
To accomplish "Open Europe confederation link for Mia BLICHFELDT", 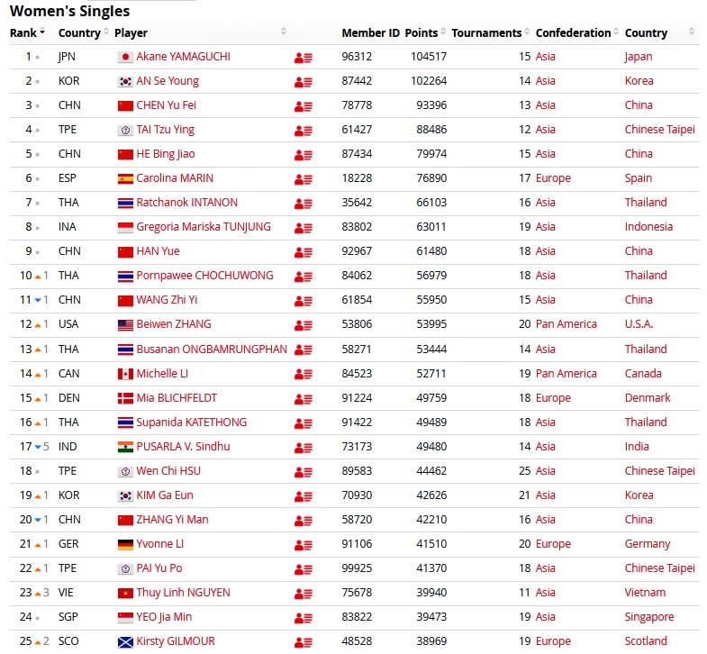I will pyautogui.click(x=553, y=398).
